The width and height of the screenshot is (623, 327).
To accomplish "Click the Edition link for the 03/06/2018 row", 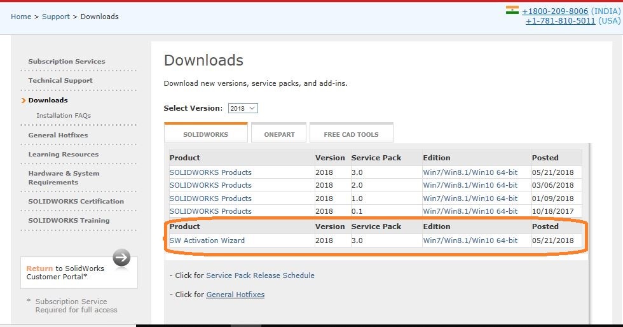I will (470, 185).
